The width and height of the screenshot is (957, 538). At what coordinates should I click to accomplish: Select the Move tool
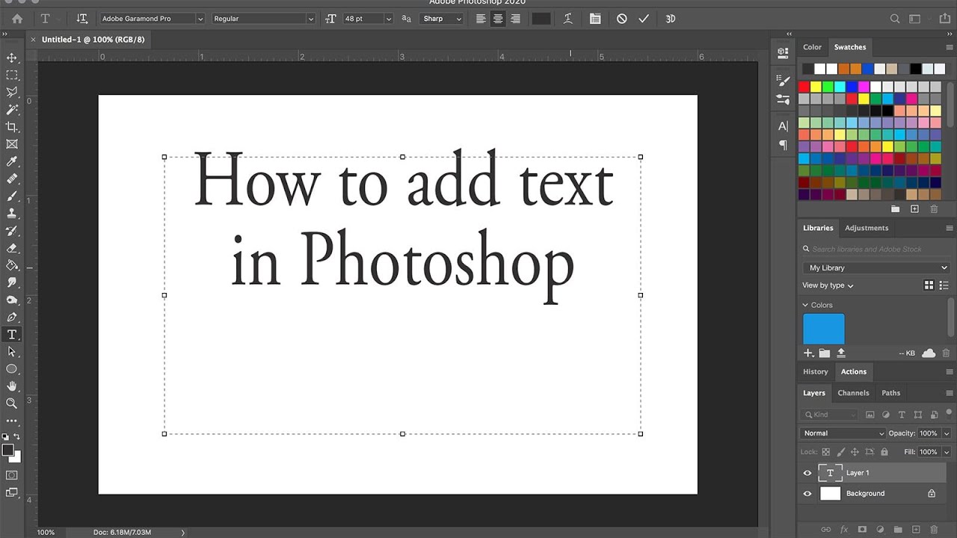12,58
